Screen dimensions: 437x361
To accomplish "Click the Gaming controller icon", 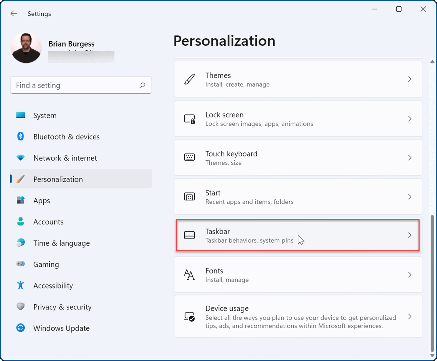I will 20,264.
